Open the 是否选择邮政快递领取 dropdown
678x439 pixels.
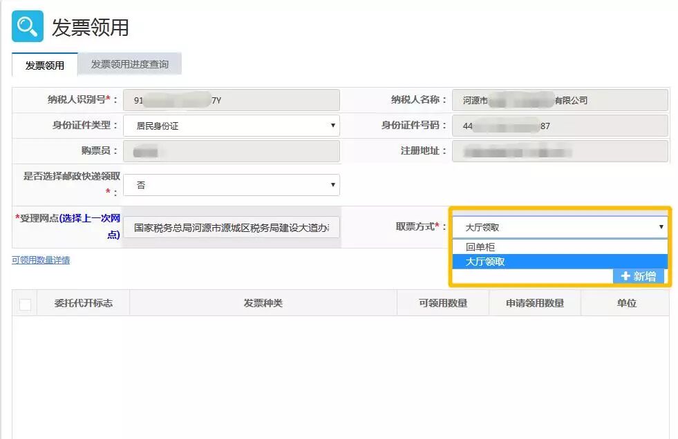(232, 184)
